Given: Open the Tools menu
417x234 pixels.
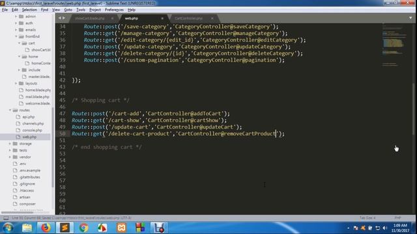Looking at the screenshot, I should tap(81, 10).
